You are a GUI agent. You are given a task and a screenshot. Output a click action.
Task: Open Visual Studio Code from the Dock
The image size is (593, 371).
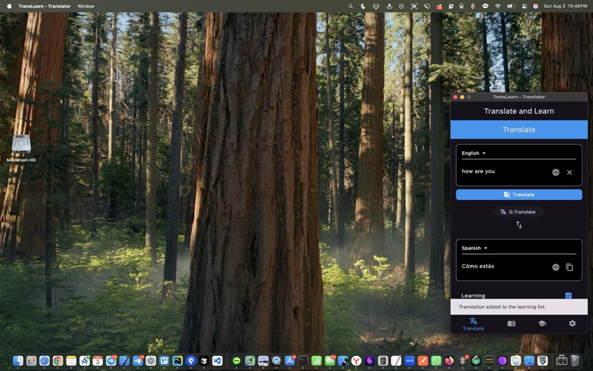tap(217, 361)
